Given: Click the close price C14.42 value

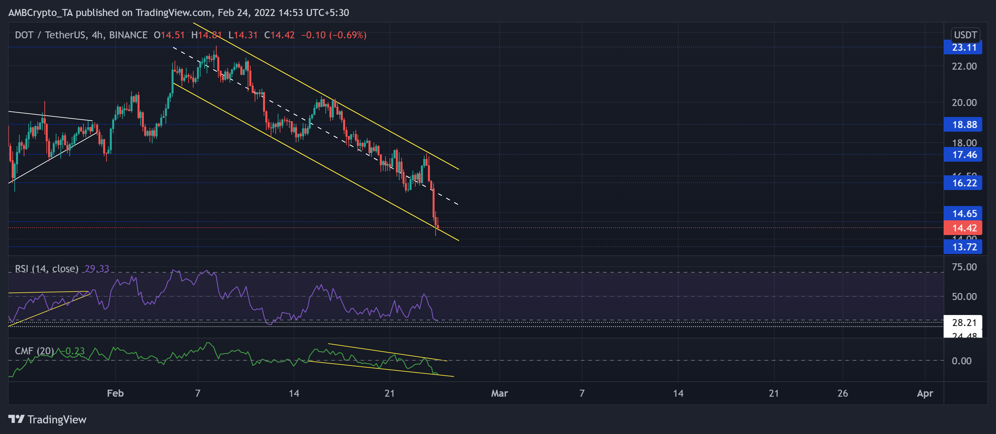Looking at the screenshot, I should tap(279, 35).
